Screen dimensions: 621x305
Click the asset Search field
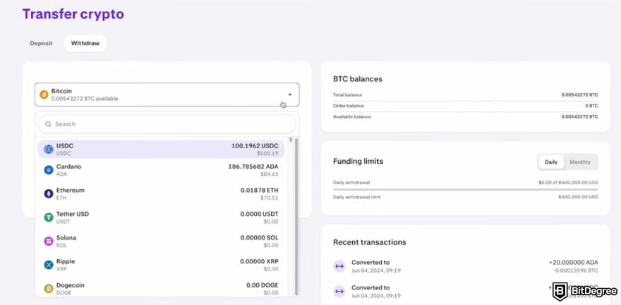click(166, 124)
